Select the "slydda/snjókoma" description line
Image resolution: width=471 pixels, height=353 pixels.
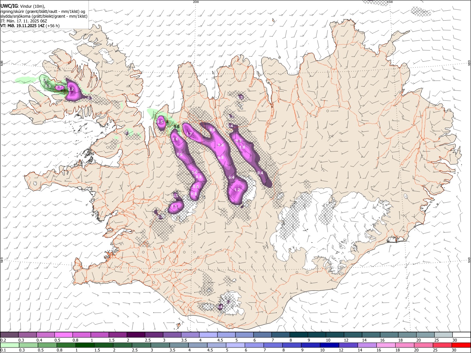44,16
